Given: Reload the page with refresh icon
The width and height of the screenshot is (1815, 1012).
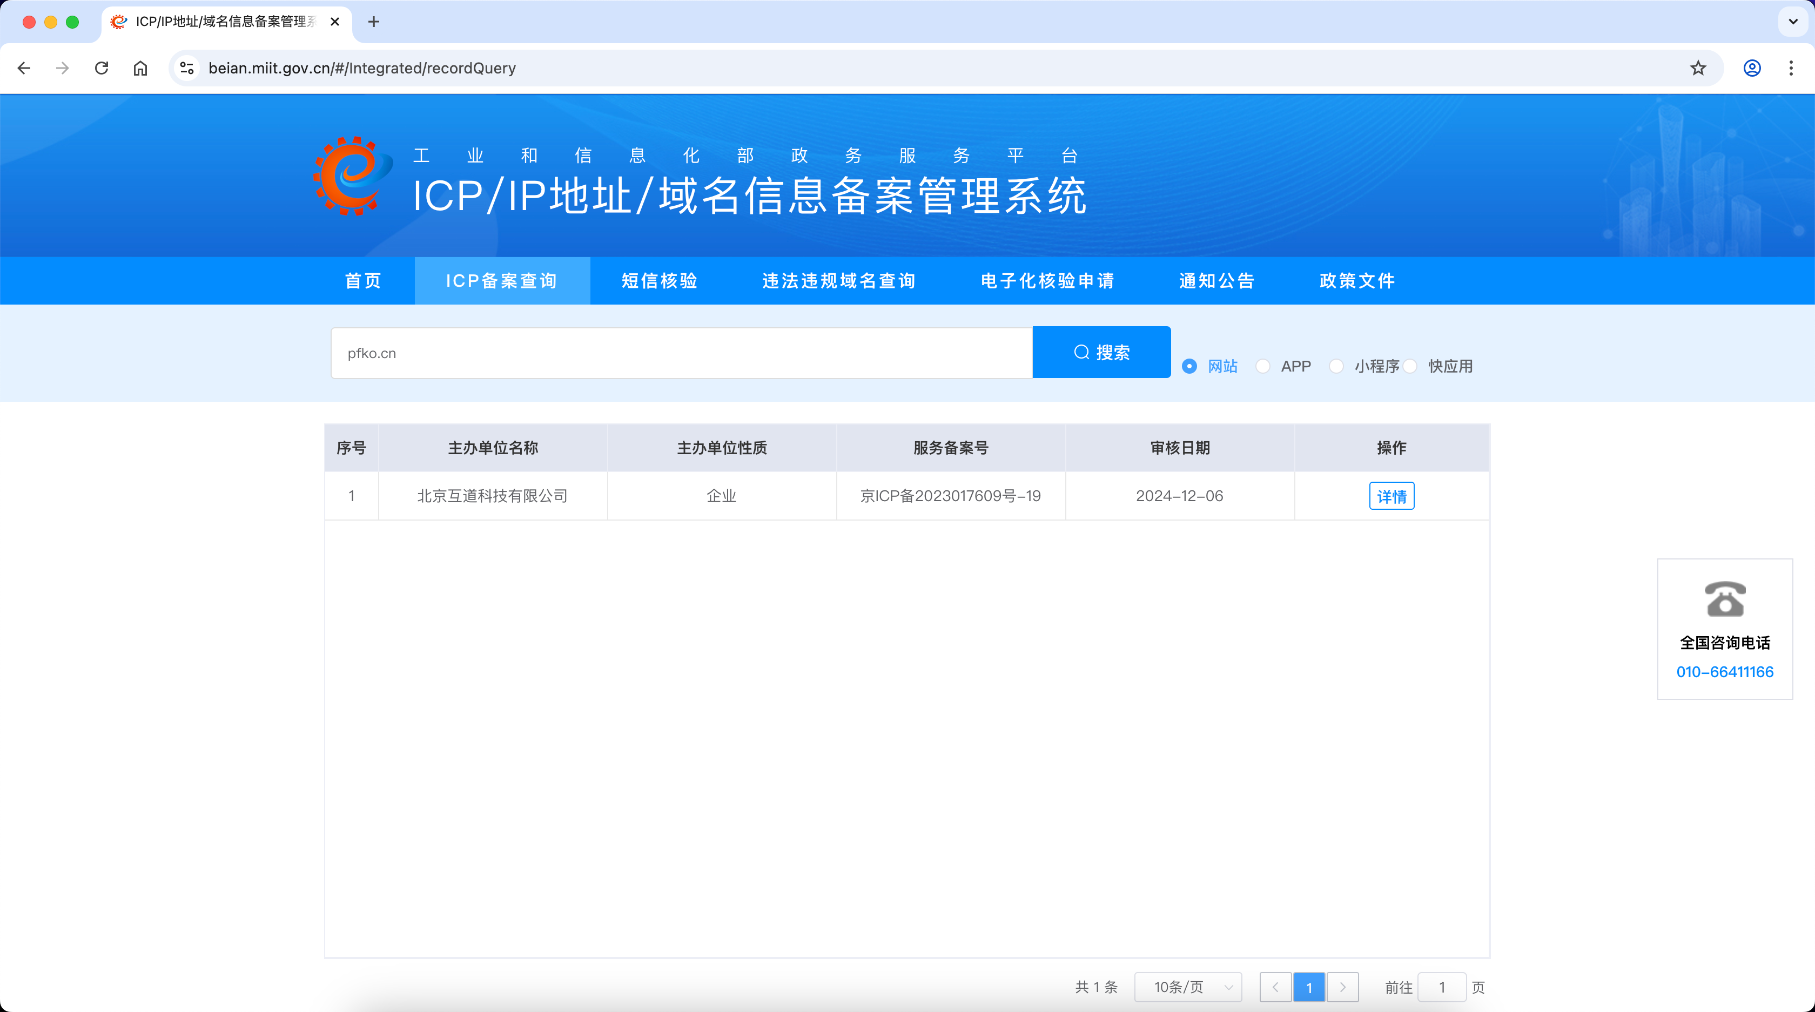Looking at the screenshot, I should coord(102,68).
